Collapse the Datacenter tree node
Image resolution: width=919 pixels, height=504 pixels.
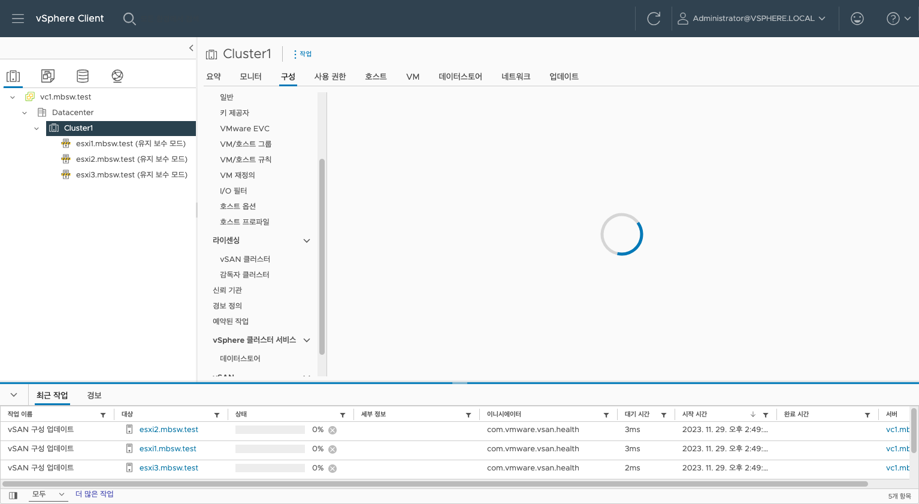click(x=25, y=113)
